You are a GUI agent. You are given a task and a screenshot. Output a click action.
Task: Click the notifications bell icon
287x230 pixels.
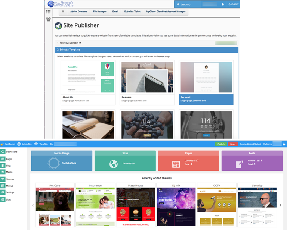(223, 4)
